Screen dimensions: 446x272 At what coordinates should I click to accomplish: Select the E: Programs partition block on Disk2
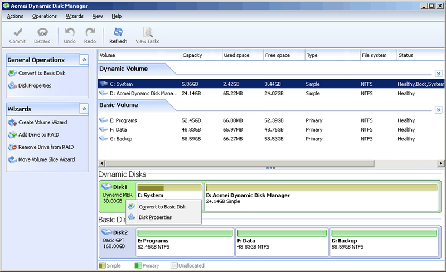(185, 242)
